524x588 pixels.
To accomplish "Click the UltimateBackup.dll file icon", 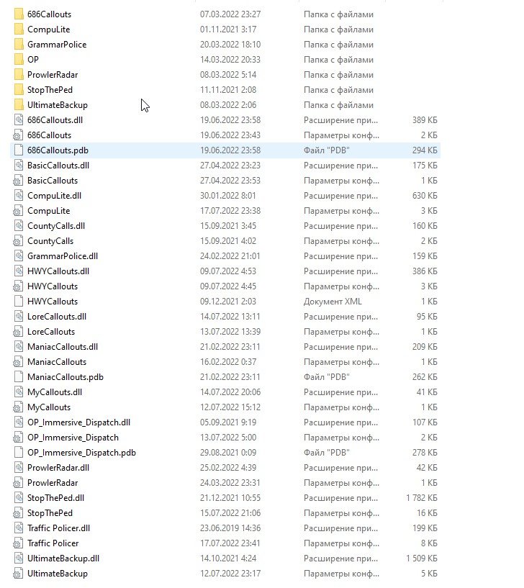I will [x=19, y=558].
